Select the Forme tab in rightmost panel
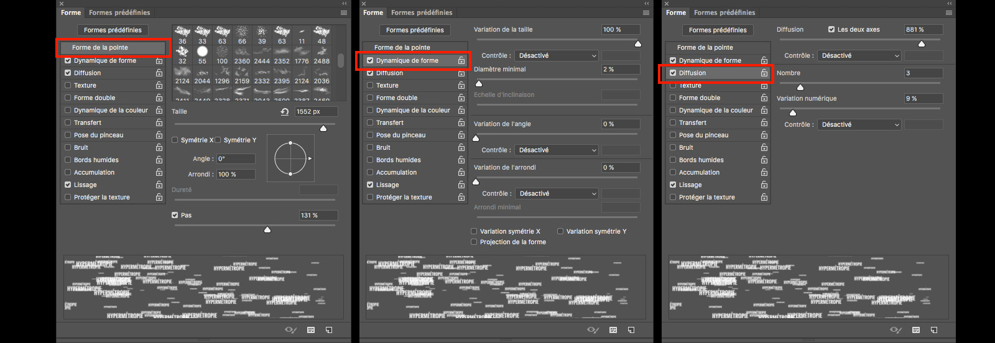The width and height of the screenshot is (995, 343). click(x=675, y=12)
